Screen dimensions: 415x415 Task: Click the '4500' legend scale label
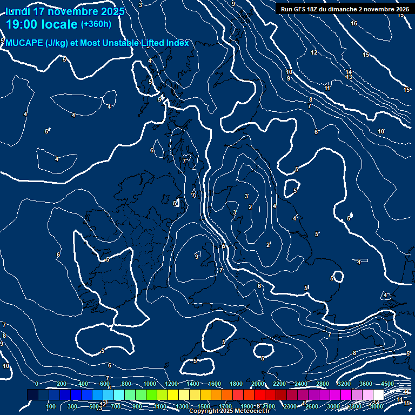(x=387, y=384)
